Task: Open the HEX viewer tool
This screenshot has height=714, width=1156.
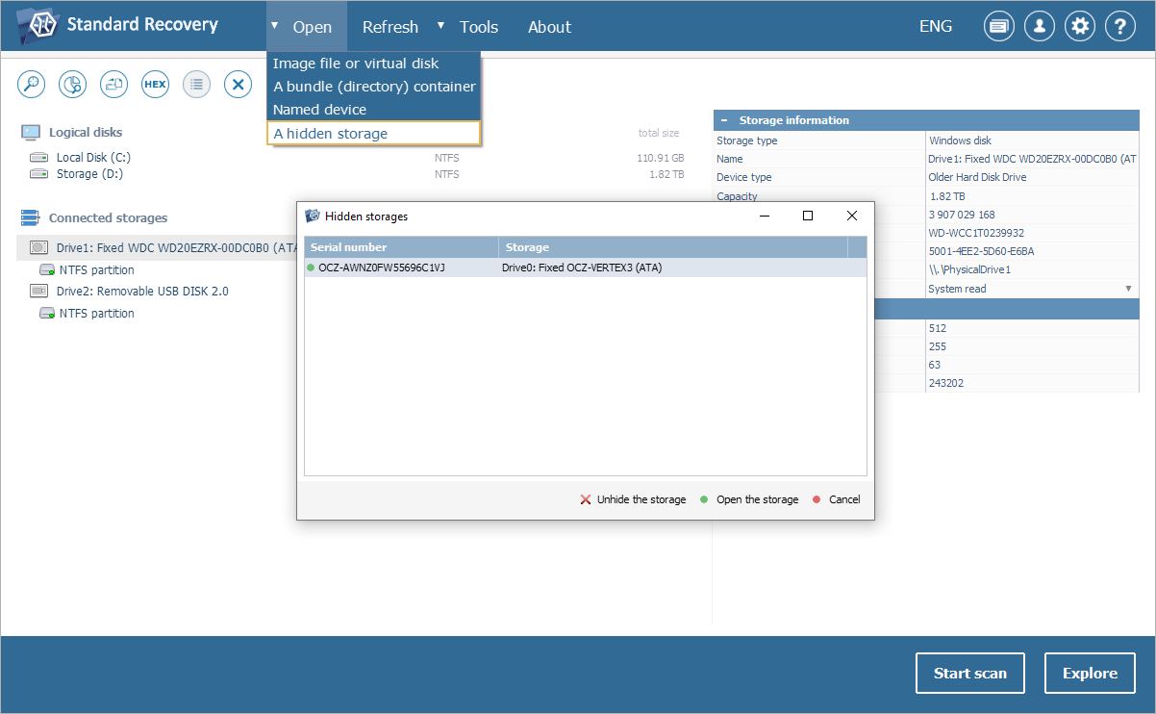Action: click(x=155, y=85)
